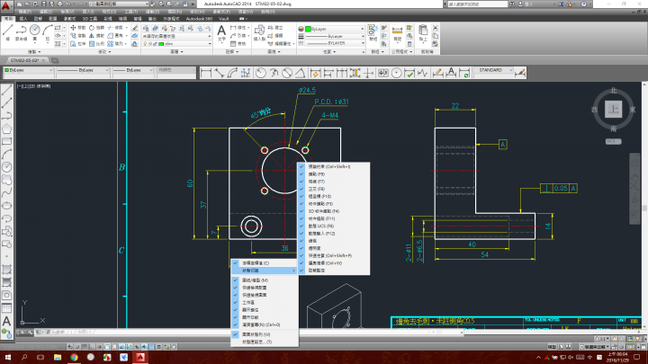Select the Line tool in the ribbon
This screenshot has height=364, width=648.
point(8,31)
